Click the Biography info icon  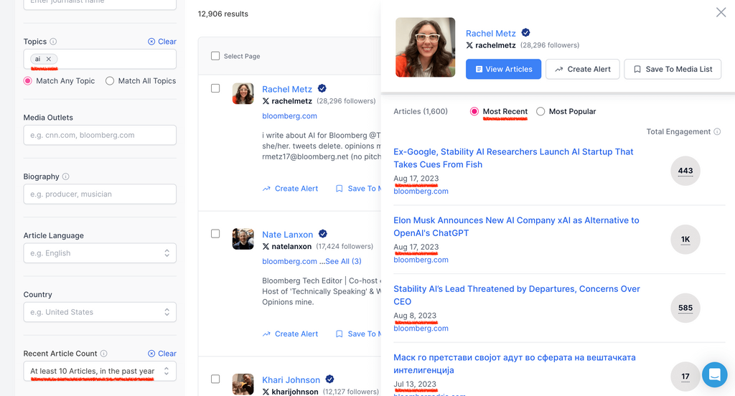click(66, 176)
